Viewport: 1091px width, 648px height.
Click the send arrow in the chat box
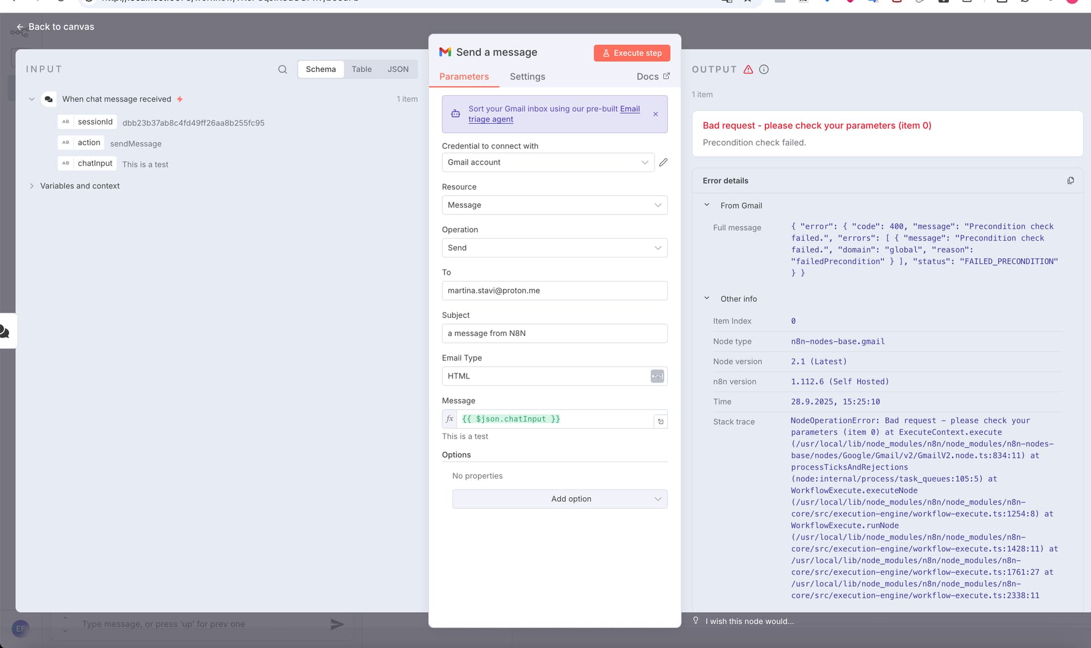pos(336,624)
